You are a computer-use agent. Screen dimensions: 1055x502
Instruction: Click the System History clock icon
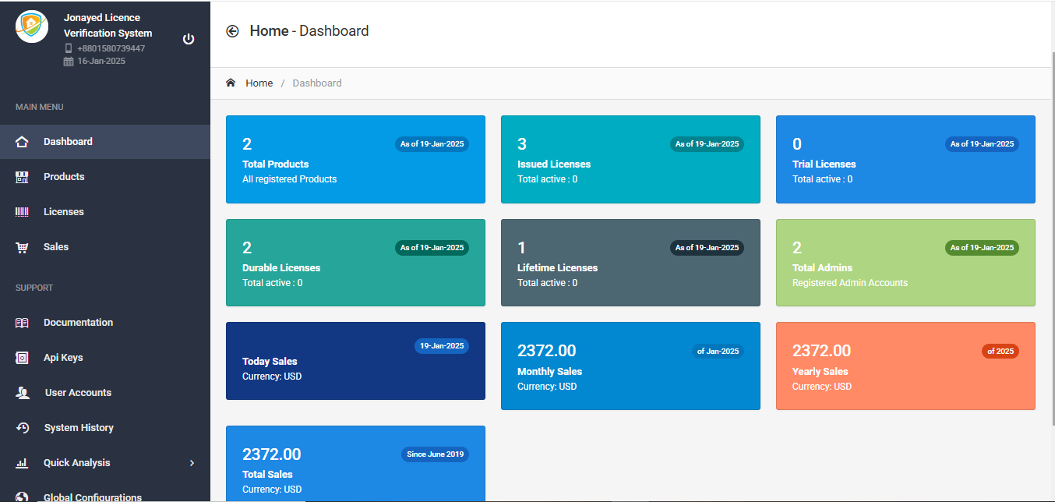[x=22, y=428]
